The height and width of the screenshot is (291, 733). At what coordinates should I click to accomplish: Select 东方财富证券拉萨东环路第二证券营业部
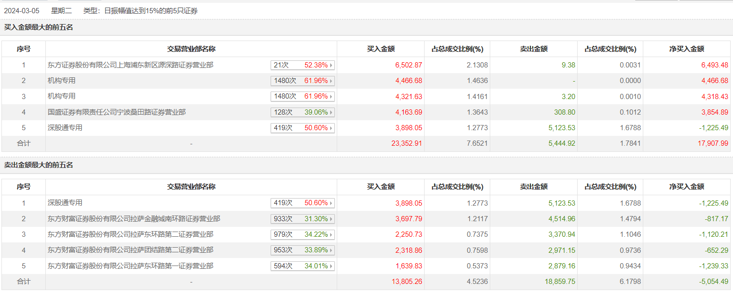(x=130, y=234)
